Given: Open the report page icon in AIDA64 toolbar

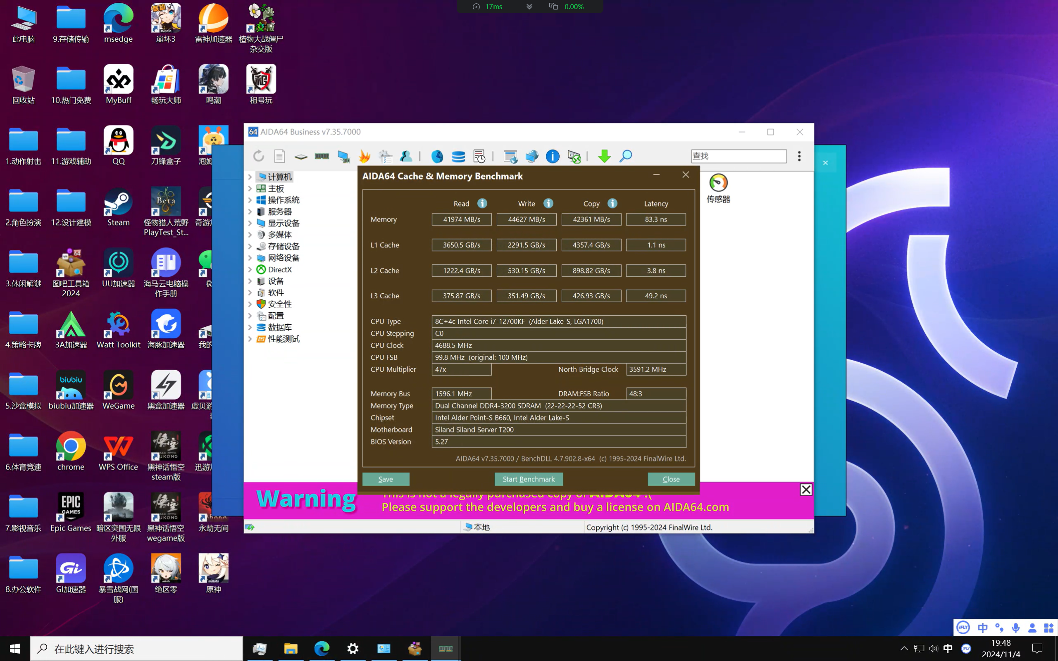Looking at the screenshot, I should point(279,156).
